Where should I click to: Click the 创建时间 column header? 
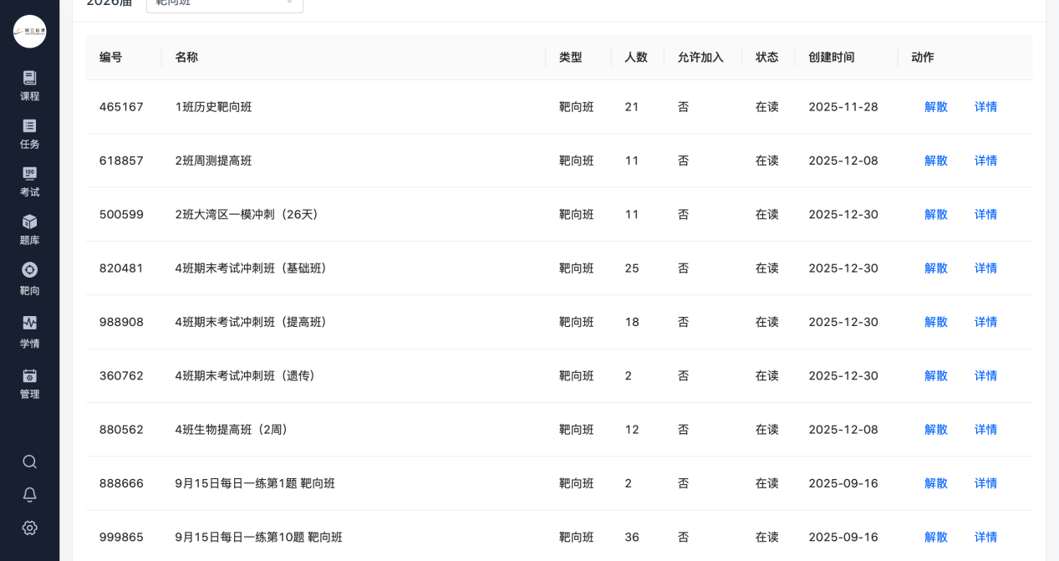[x=831, y=57]
